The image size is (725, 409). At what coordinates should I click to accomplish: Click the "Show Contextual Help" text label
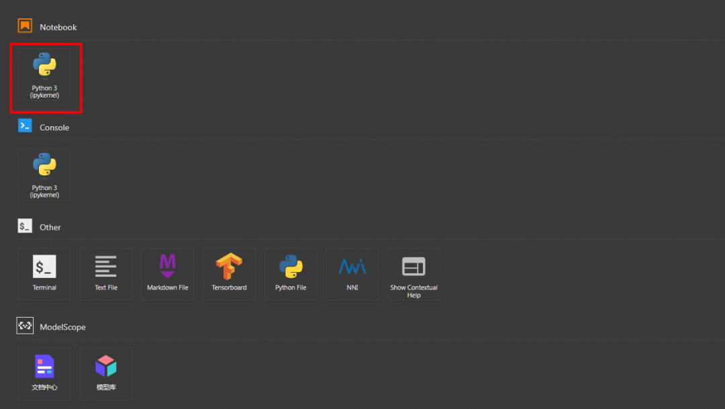pyautogui.click(x=414, y=291)
